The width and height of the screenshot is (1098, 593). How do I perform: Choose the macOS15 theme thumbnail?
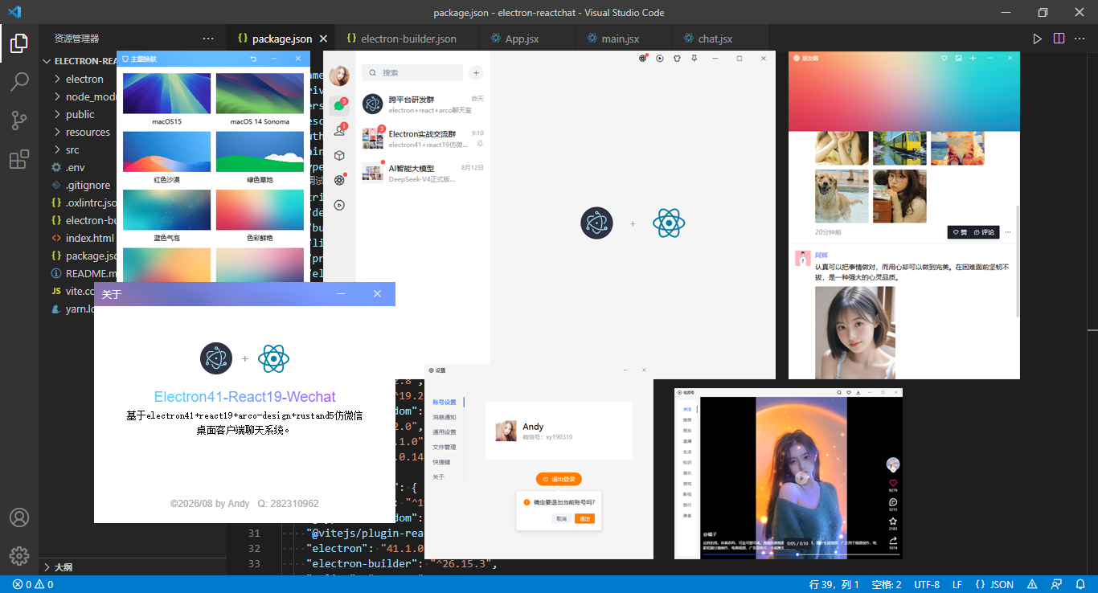[x=167, y=94]
